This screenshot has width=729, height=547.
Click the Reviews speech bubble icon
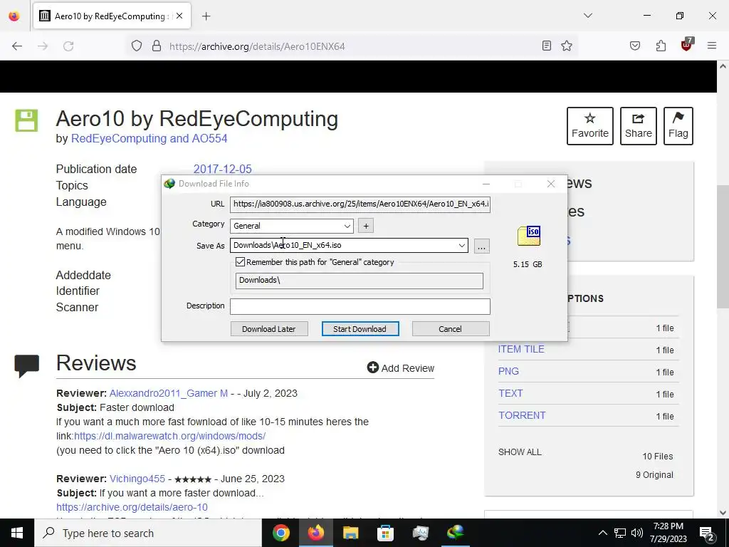(27, 366)
